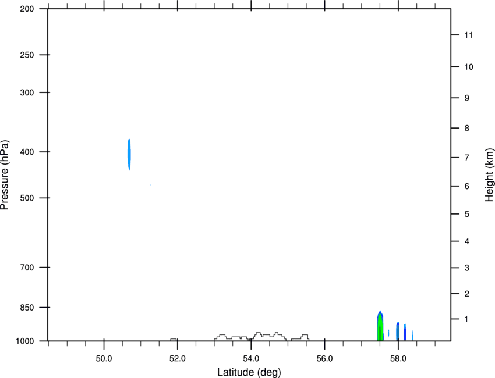Image resolution: width=495 pixels, height=378 pixels.
Task: Click the 3 km height label
Action: point(467,268)
